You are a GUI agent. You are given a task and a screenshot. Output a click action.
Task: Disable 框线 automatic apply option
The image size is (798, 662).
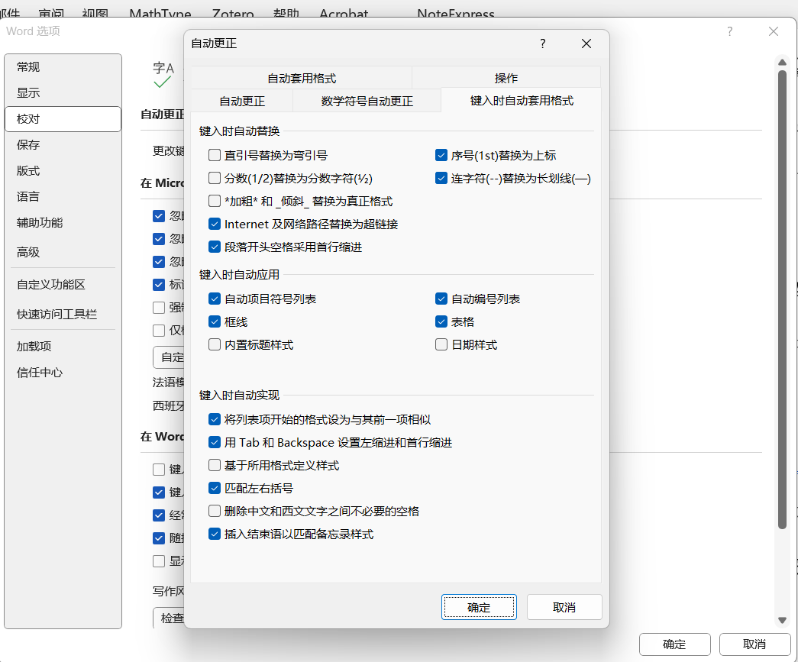point(215,321)
